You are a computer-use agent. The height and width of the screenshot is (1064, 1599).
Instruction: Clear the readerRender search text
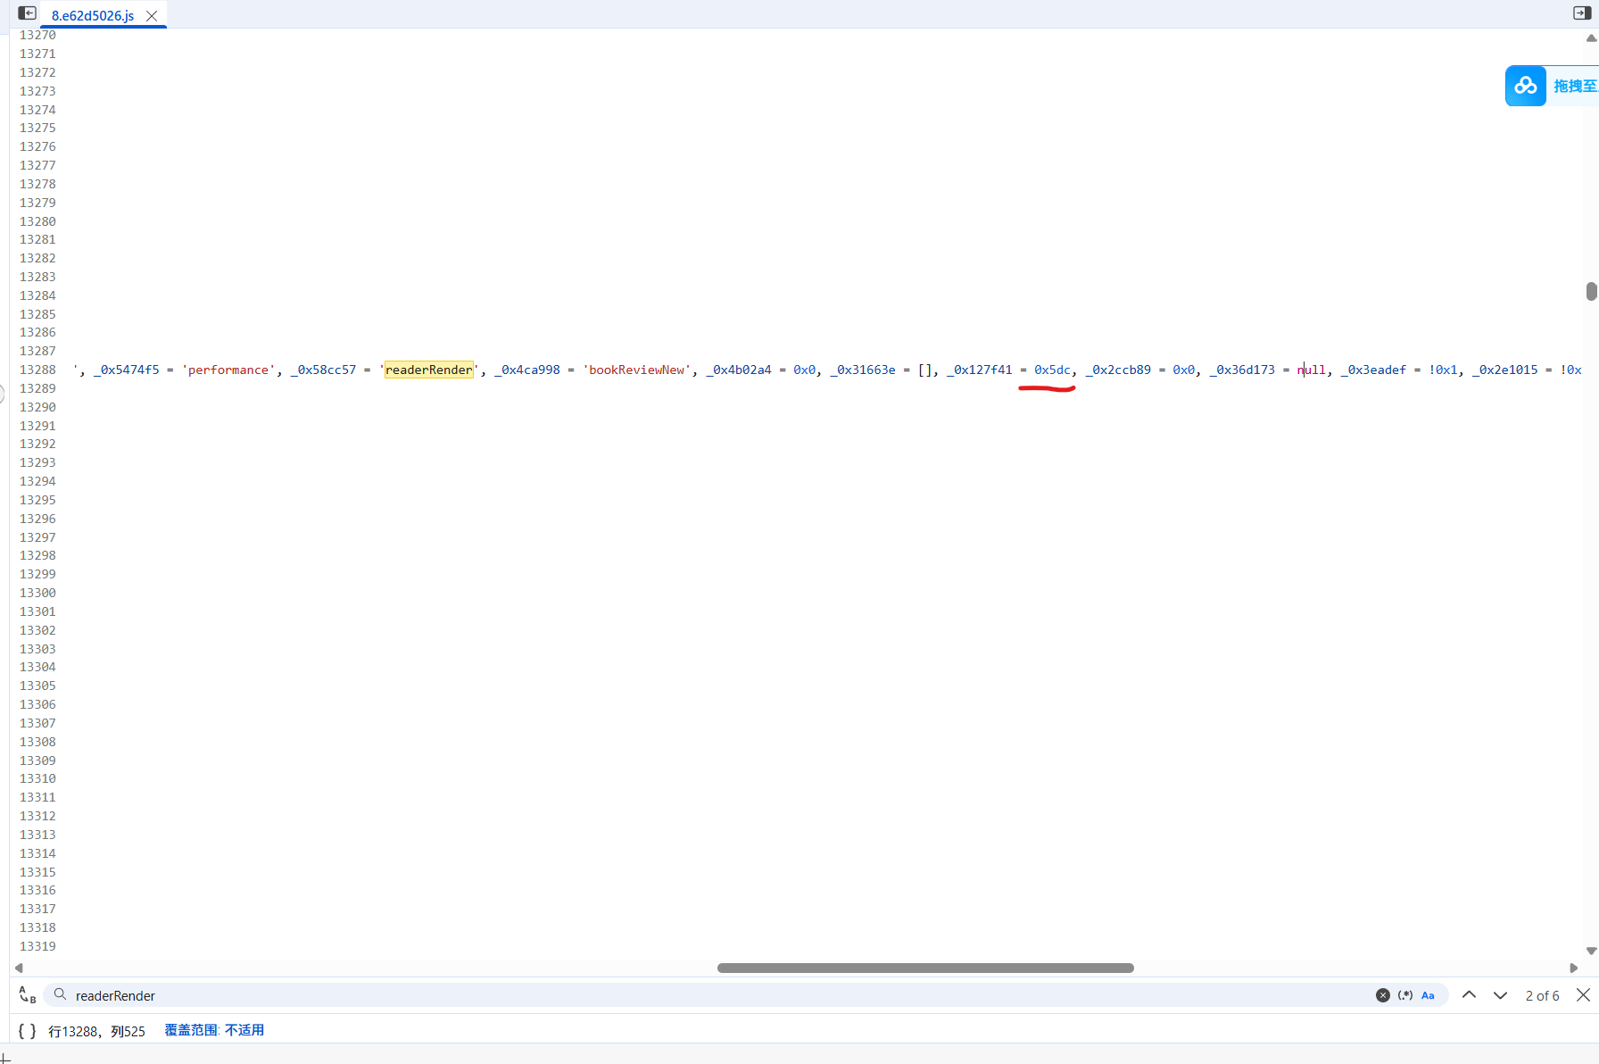pyautogui.click(x=1382, y=995)
